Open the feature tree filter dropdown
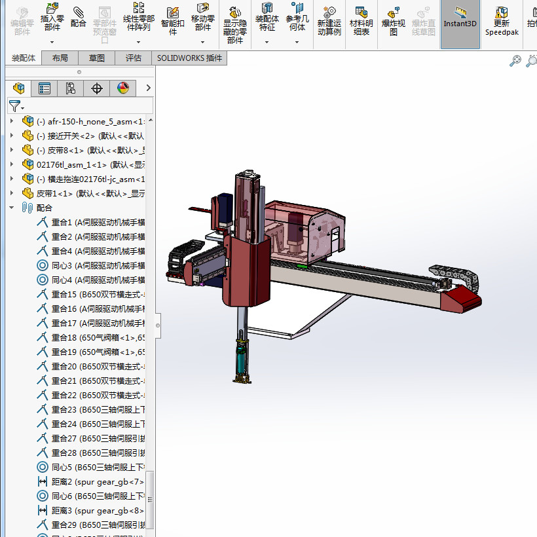This screenshot has height=537, width=537. pos(17,106)
